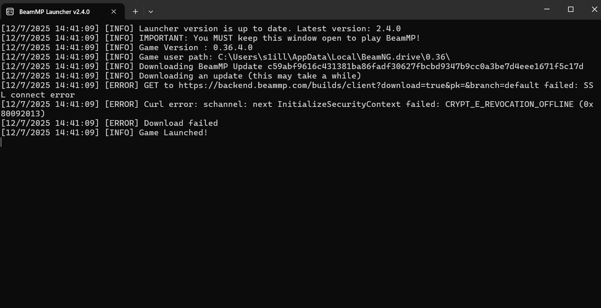This screenshot has width=601, height=308.
Task: Click the terminal icon on the BeamMP tab
Action: (x=10, y=12)
